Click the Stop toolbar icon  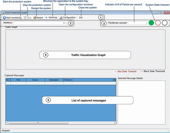point(25,18)
